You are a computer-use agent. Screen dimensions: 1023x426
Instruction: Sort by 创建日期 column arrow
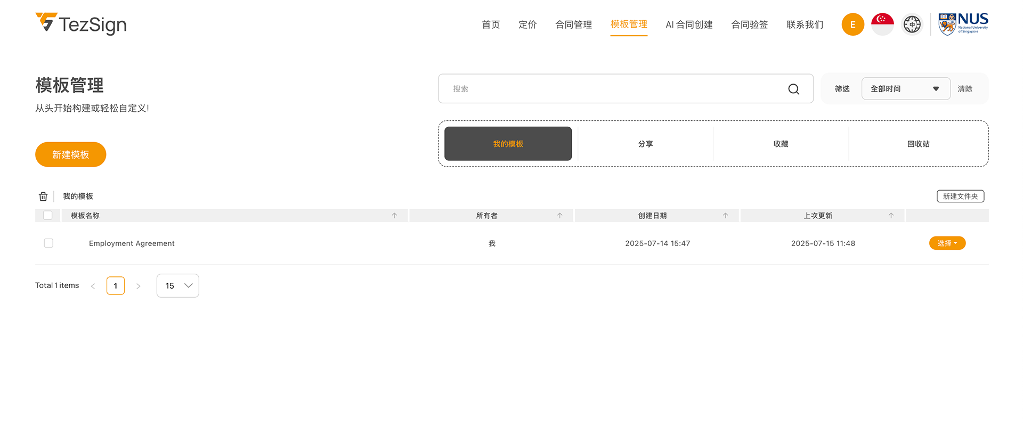point(725,216)
